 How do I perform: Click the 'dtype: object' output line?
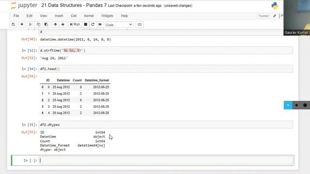coord(53,150)
